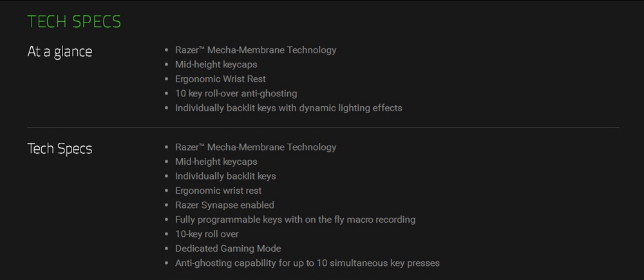Click the fully programmable keys macro recording line
This screenshot has width=644, height=280.
click(x=295, y=219)
